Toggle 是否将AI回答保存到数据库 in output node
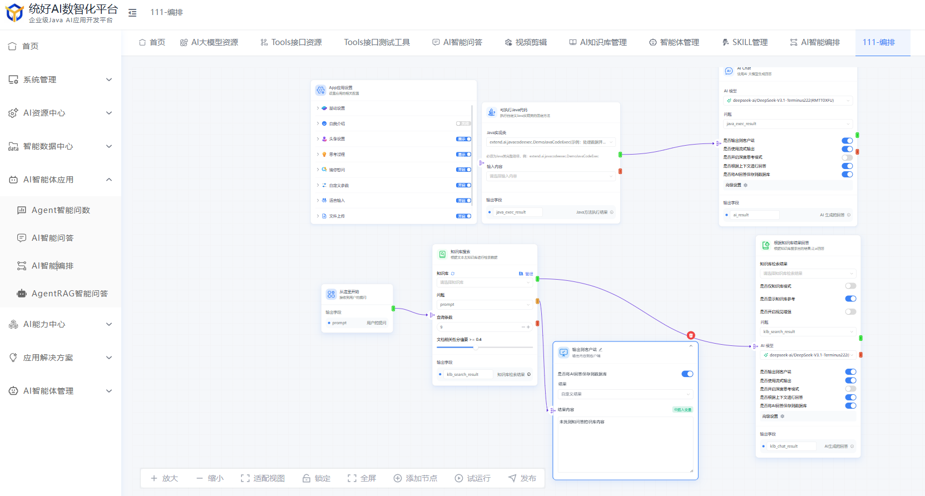925x496 pixels. 687,374
